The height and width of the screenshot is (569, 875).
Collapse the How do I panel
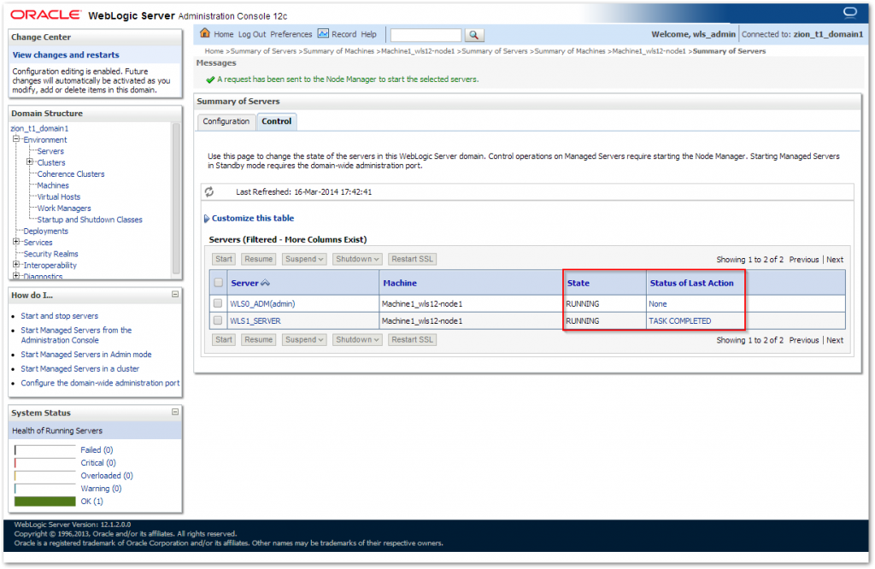click(x=175, y=294)
